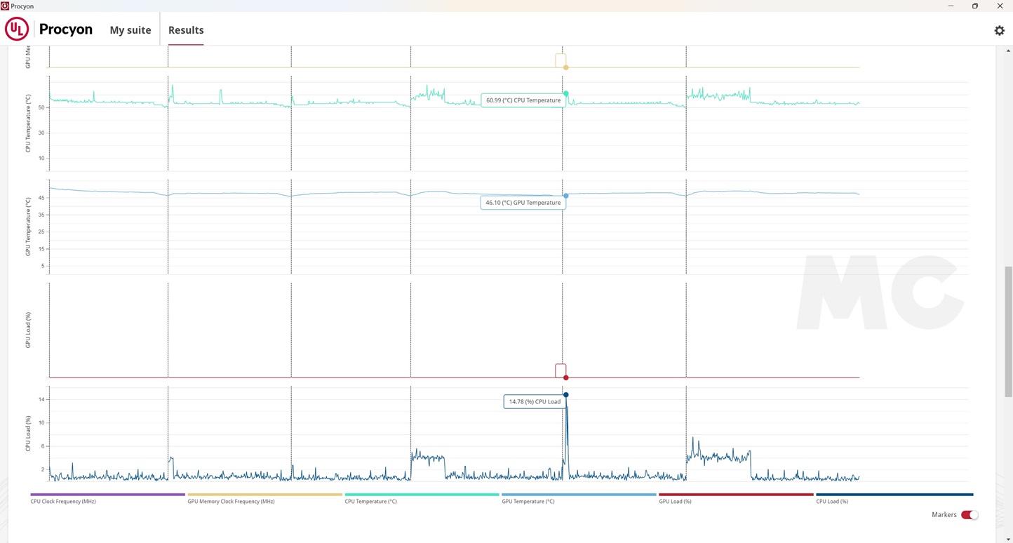Click the 14.78 (%) CPU Load tooltip

pyautogui.click(x=535, y=402)
